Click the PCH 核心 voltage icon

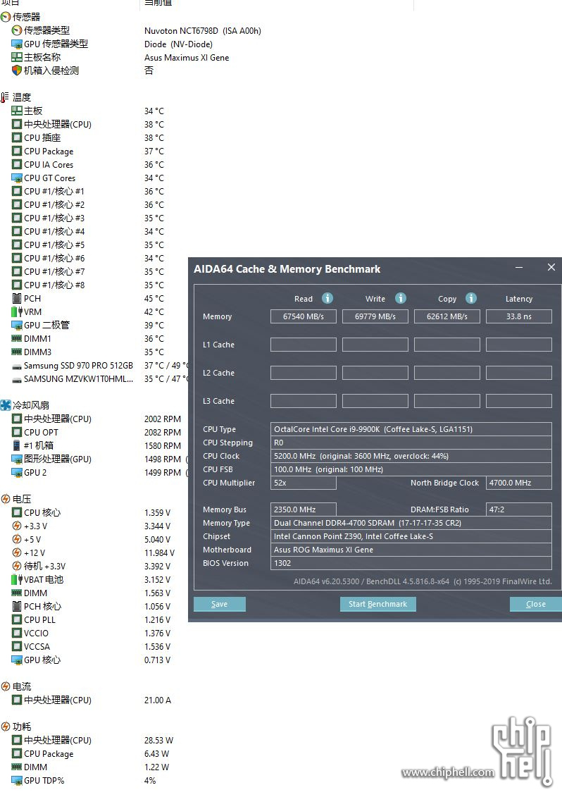(17, 606)
